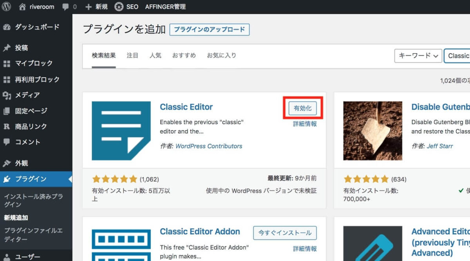Viewport: 470px width, 261px height.
Task: Switch to 検索結果 tab
Action: pos(104,56)
